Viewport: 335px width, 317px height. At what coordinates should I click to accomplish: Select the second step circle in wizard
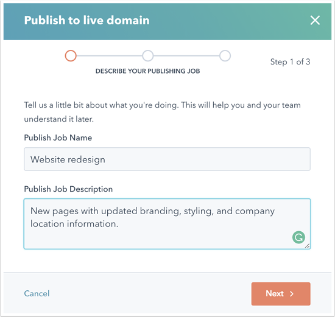coord(148,56)
